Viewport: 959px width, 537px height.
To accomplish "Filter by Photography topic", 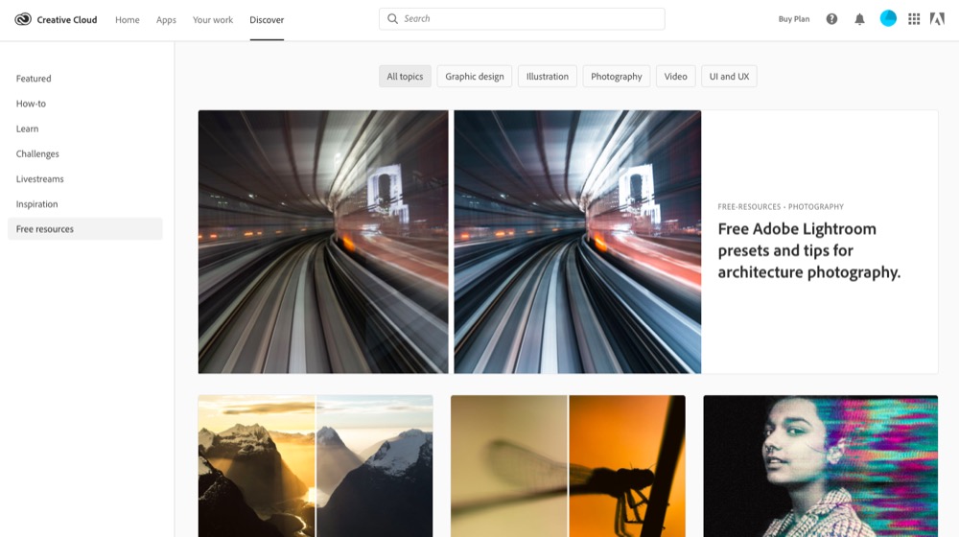I will (617, 77).
